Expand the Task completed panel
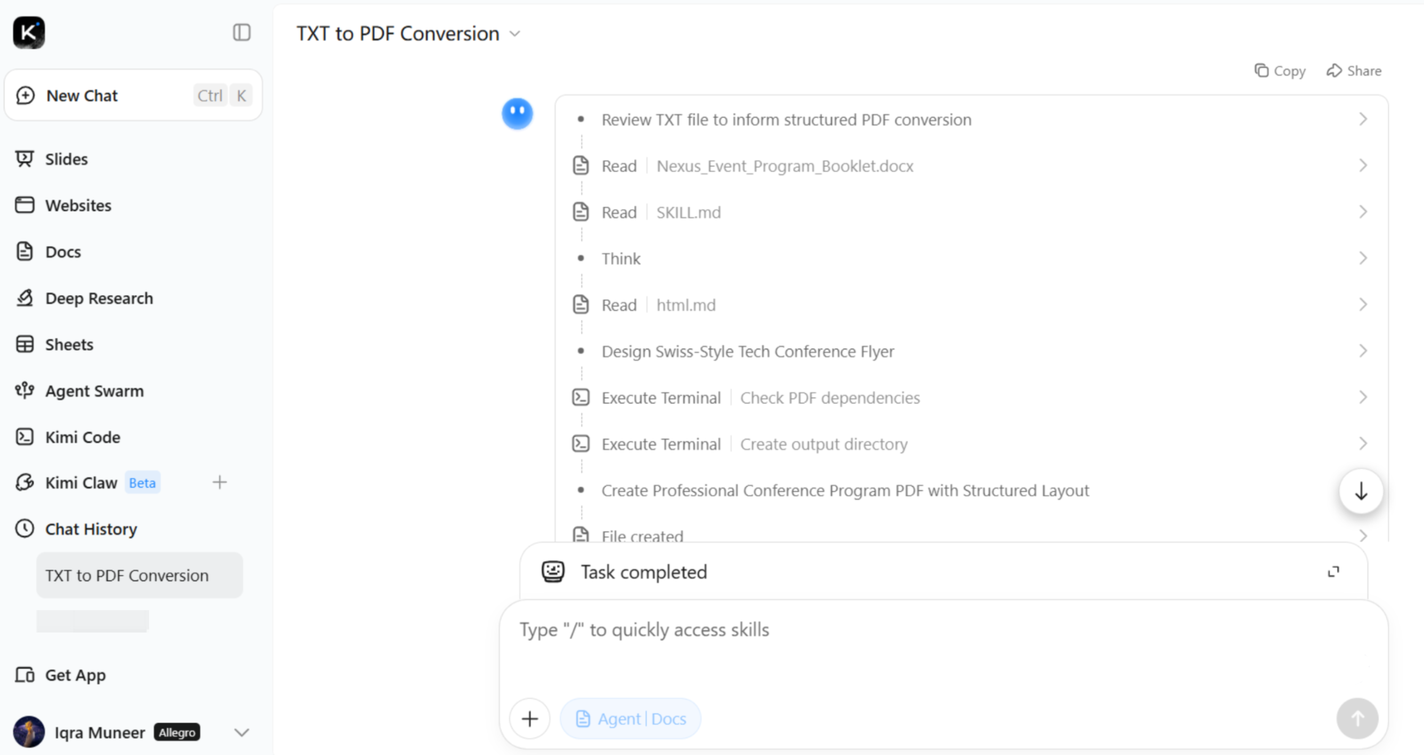 click(1333, 571)
